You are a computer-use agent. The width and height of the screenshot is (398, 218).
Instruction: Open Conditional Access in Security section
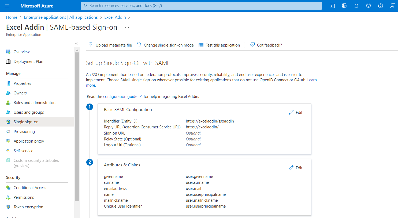point(30,188)
